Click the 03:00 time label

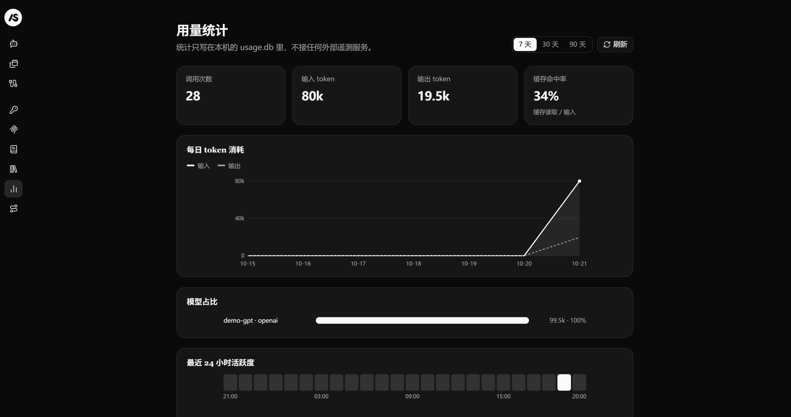click(321, 396)
